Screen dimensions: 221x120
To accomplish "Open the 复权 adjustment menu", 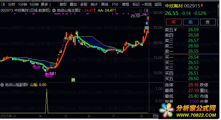I will click(x=63, y=4).
